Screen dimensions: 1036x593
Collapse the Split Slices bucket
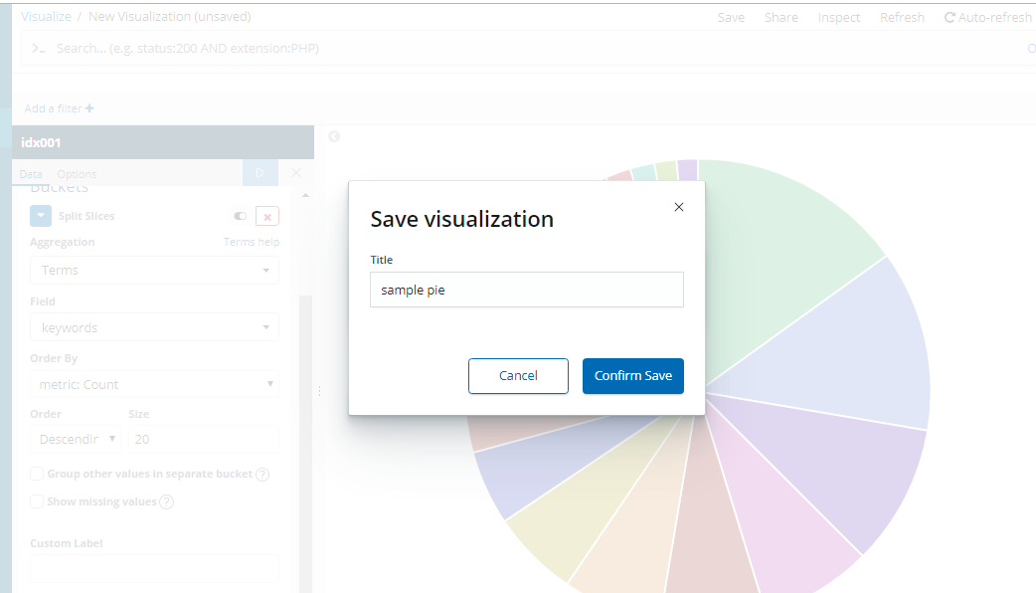(41, 216)
